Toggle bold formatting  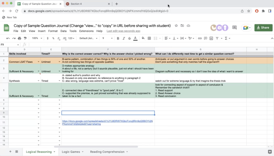click(118, 38)
